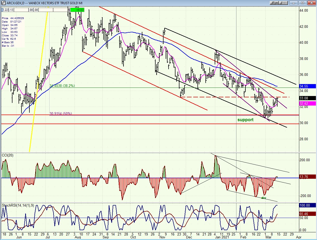
Task: Select the "div" annotation in the CCI pane
Action: pos(264,198)
